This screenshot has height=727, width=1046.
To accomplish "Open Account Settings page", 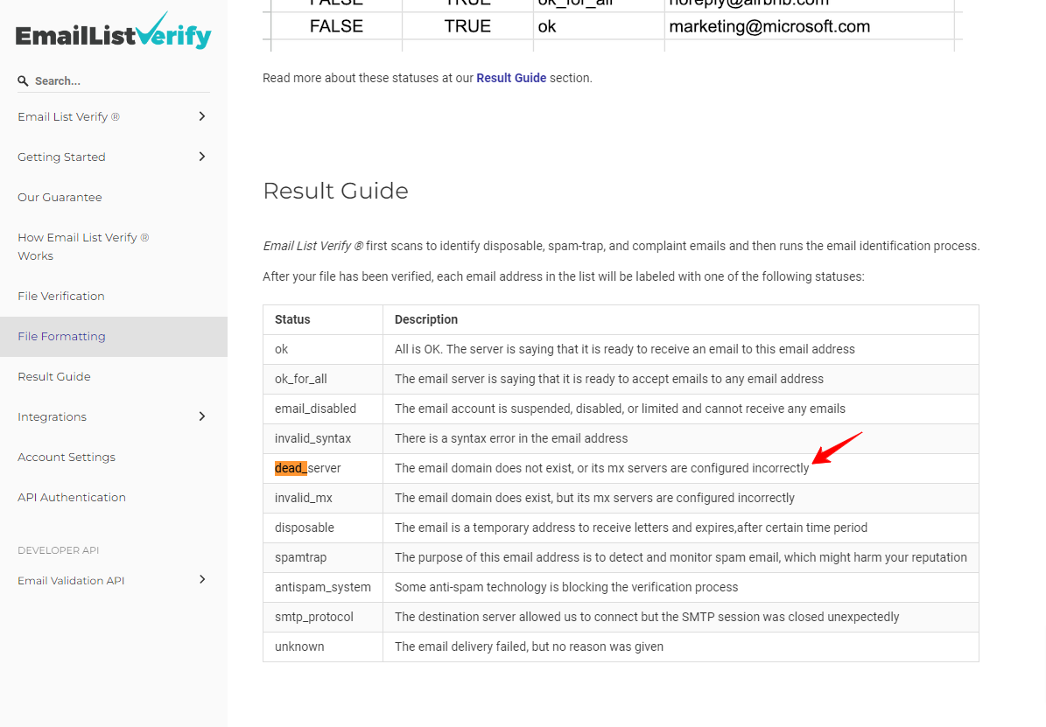I will click(x=67, y=458).
